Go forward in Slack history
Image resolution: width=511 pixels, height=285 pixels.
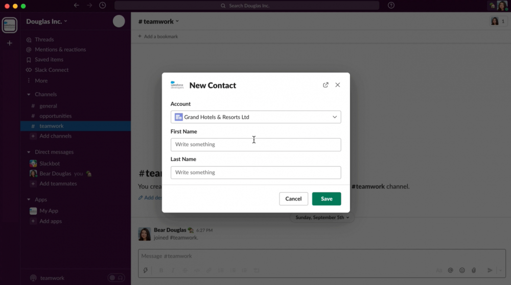point(89,6)
